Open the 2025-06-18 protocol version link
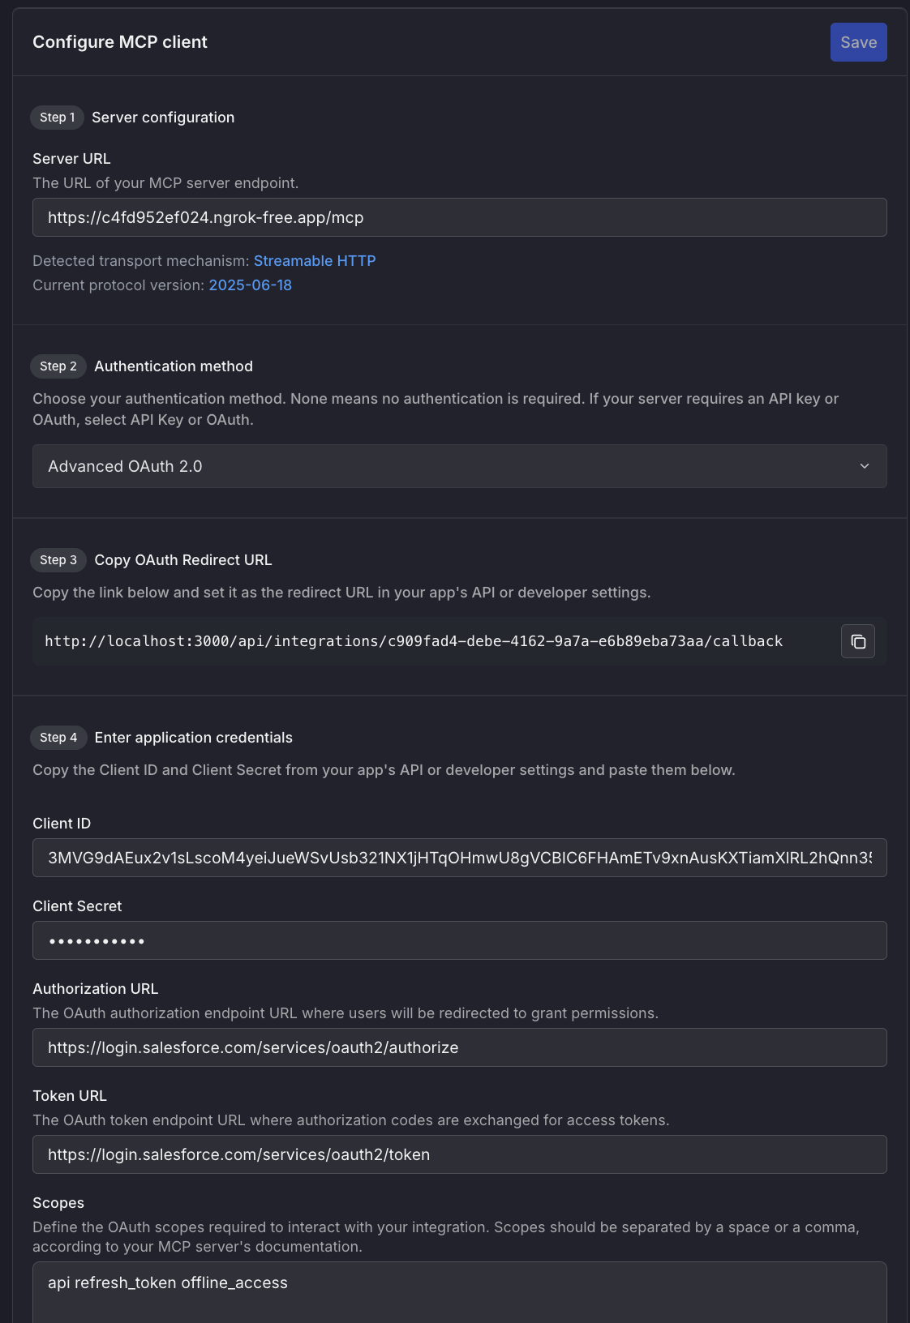This screenshot has width=910, height=1323. tap(249, 285)
